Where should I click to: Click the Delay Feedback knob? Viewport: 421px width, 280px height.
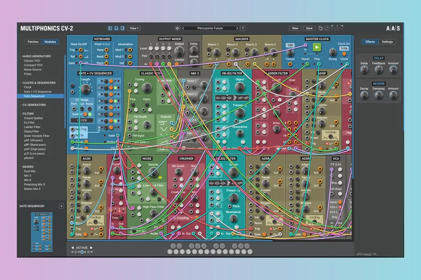click(378, 70)
